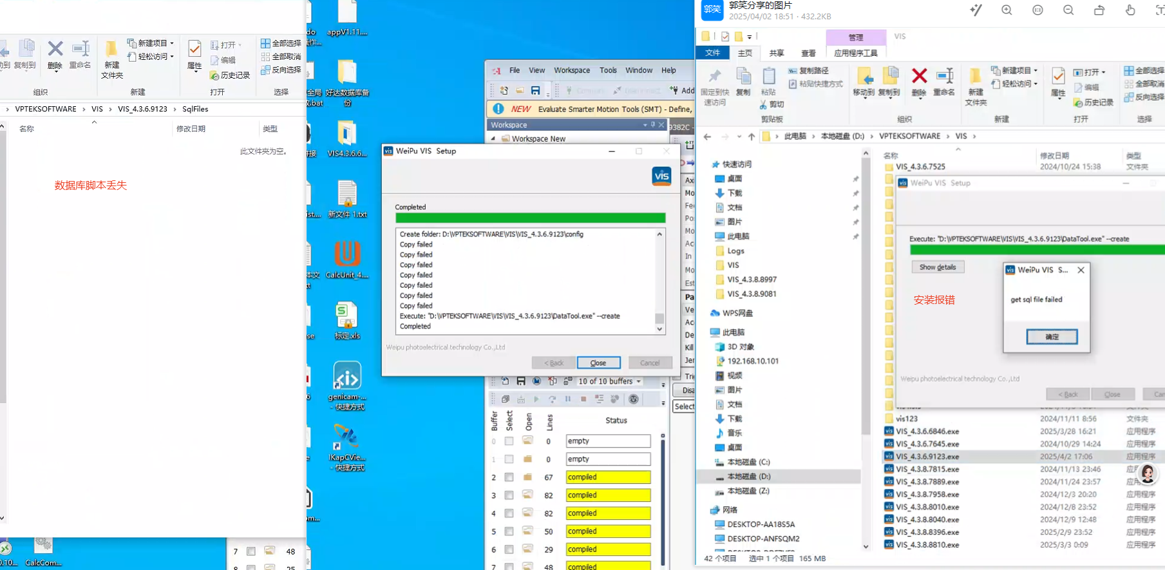Tick the Select checkbox for buffer 6
This screenshot has height=570, width=1165.
click(x=509, y=549)
